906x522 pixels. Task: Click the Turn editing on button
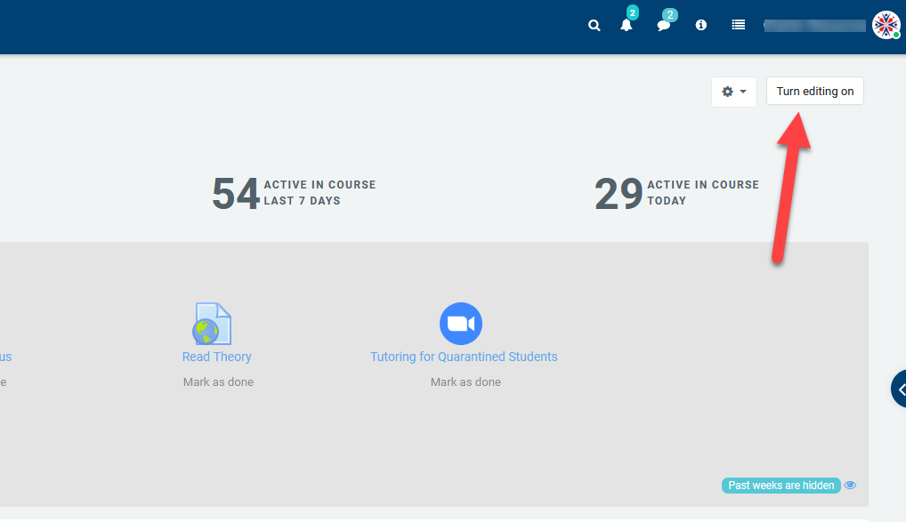(814, 92)
